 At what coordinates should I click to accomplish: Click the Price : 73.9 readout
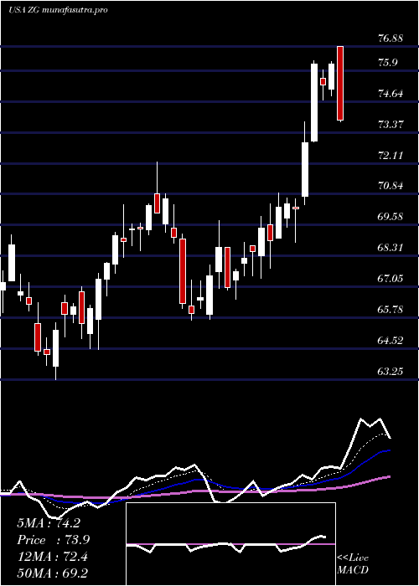[x=53, y=540]
